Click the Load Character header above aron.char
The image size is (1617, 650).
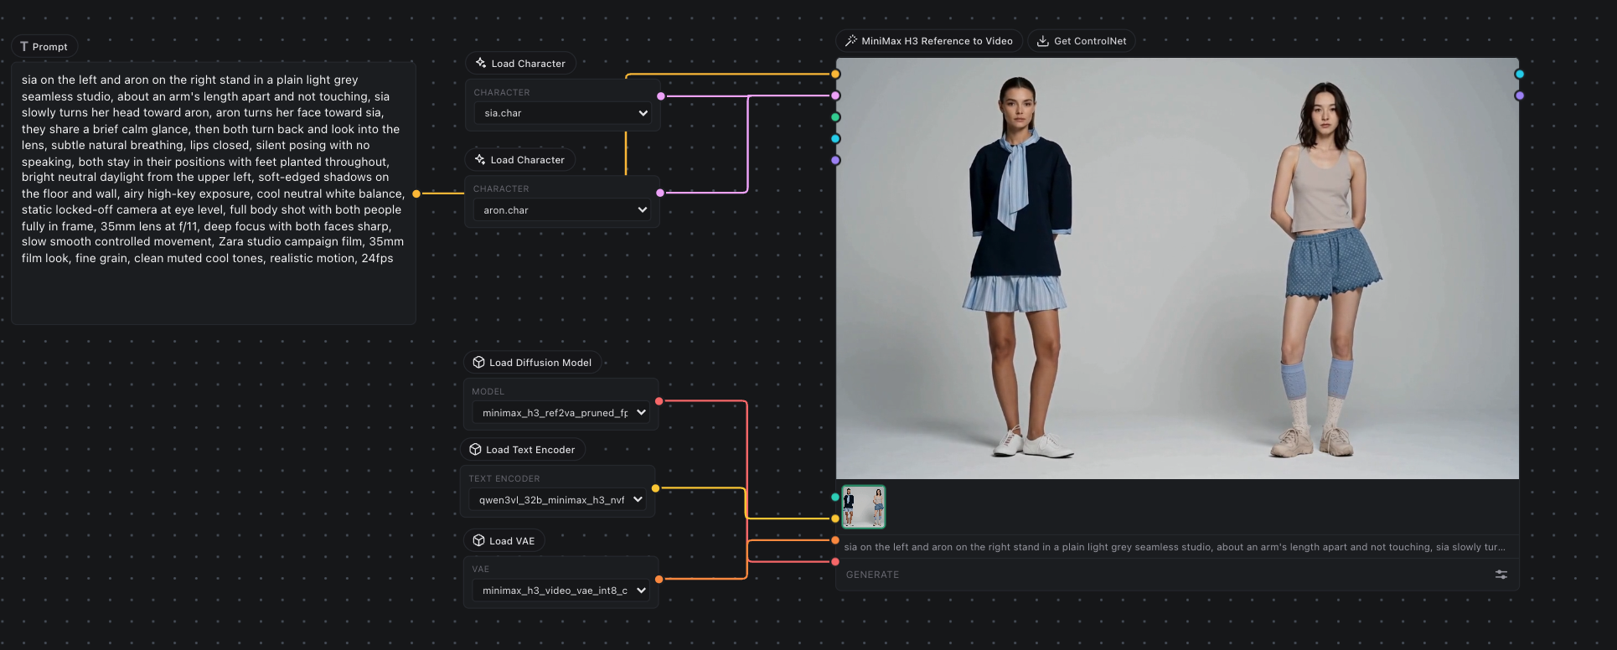[519, 160]
